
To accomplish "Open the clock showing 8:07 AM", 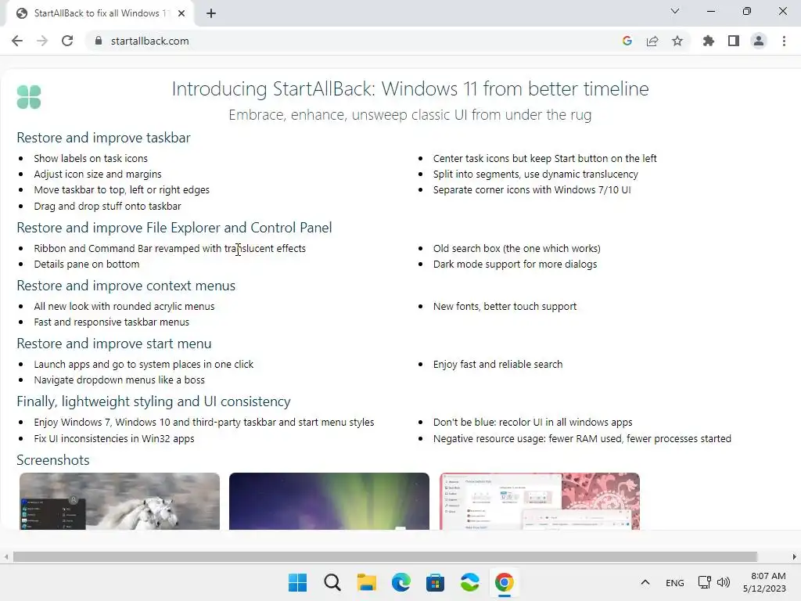I will (x=765, y=582).
